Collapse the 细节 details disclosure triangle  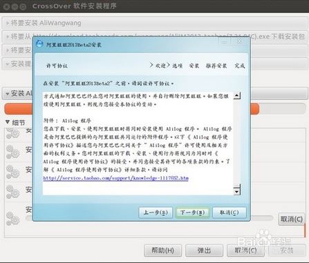pos(8,122)
